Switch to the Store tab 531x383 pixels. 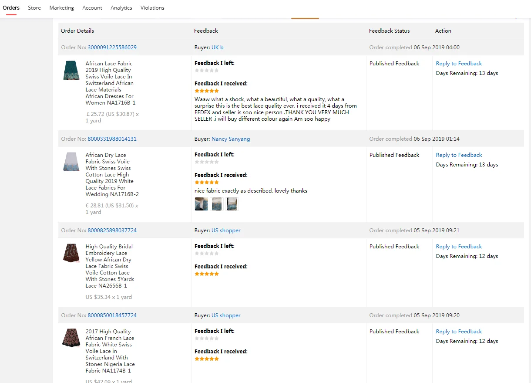34,8
